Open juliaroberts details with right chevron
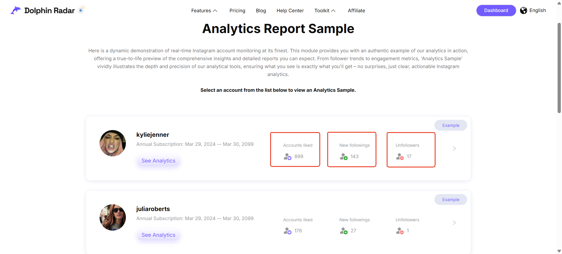The image size is (562, 254). [454, 223]
